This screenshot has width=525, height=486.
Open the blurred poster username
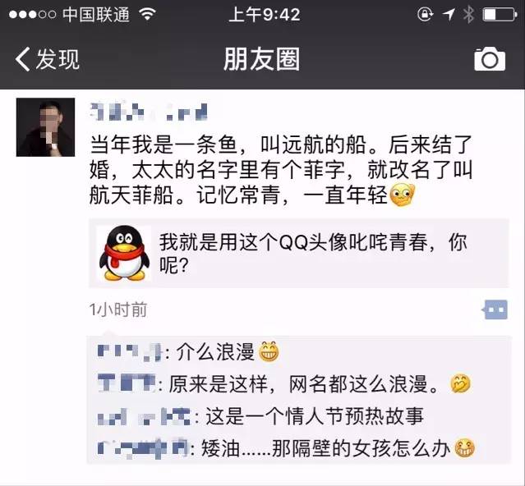tap(149, 112)
